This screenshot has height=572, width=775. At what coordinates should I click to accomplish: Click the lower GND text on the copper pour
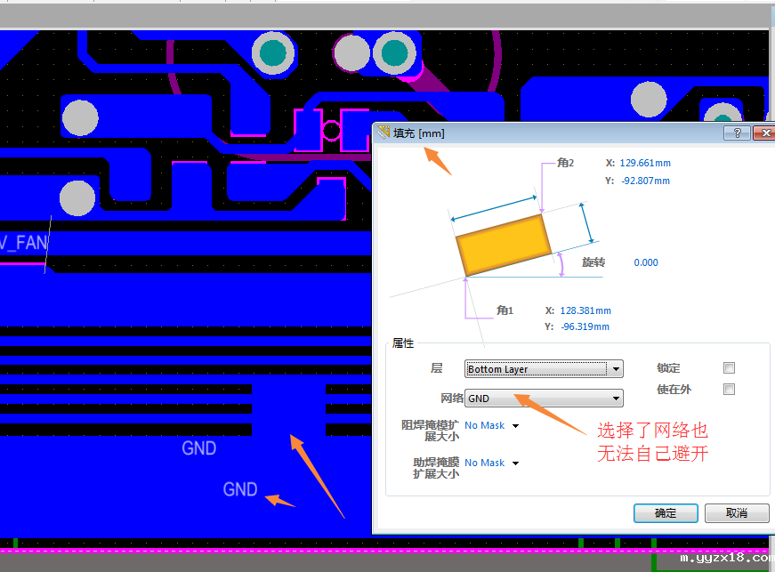coord(239,489)
